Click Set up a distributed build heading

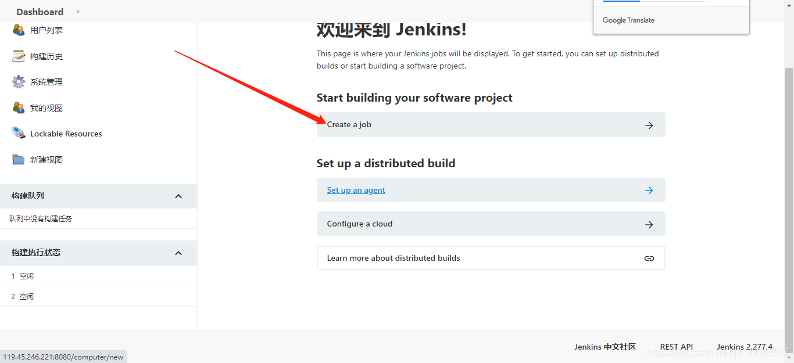[x=386, y=163]
